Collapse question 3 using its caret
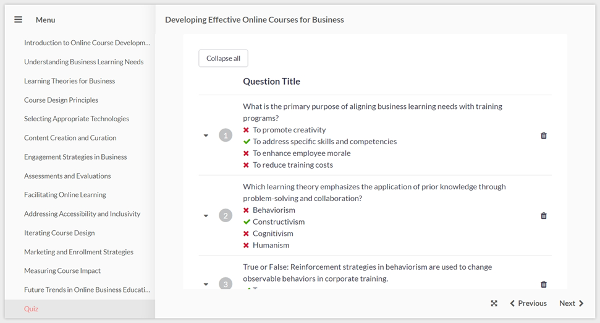600x323 pixels. click(206, 285)
